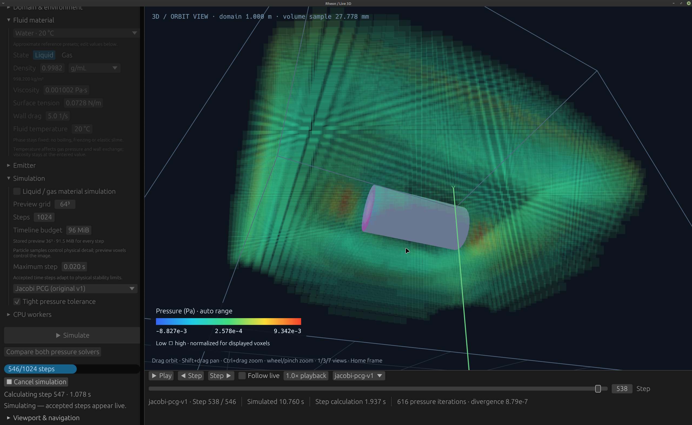The image size is (692, 425).
Task: Click the green Y axis line
Action: [x=461, y=278]
